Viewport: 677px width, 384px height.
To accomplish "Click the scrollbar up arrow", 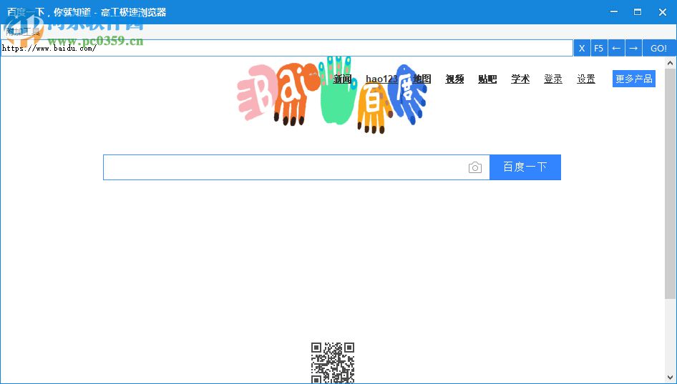I will (x=670, y=63).
